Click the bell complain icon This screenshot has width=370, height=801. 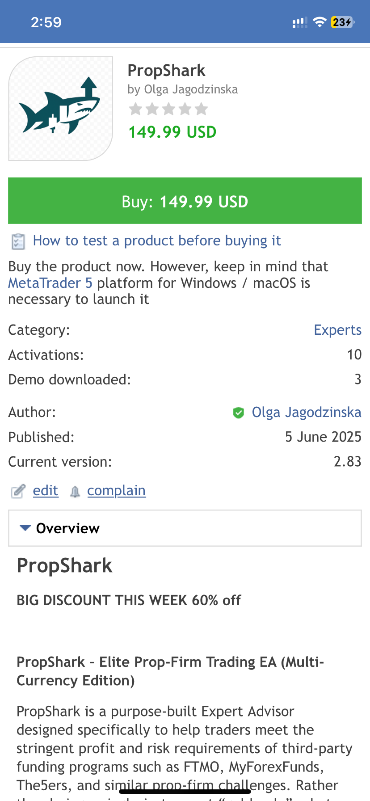click(75, 492)
